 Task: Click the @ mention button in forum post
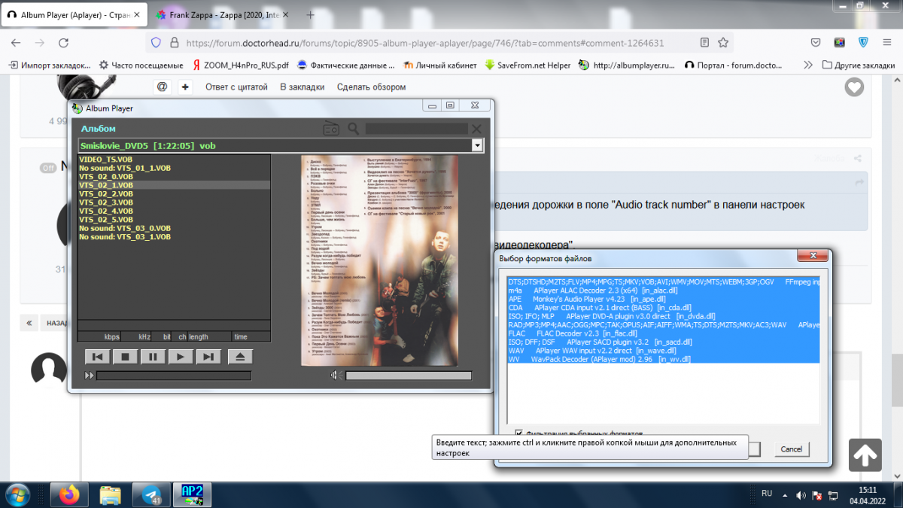coord(162,87)
